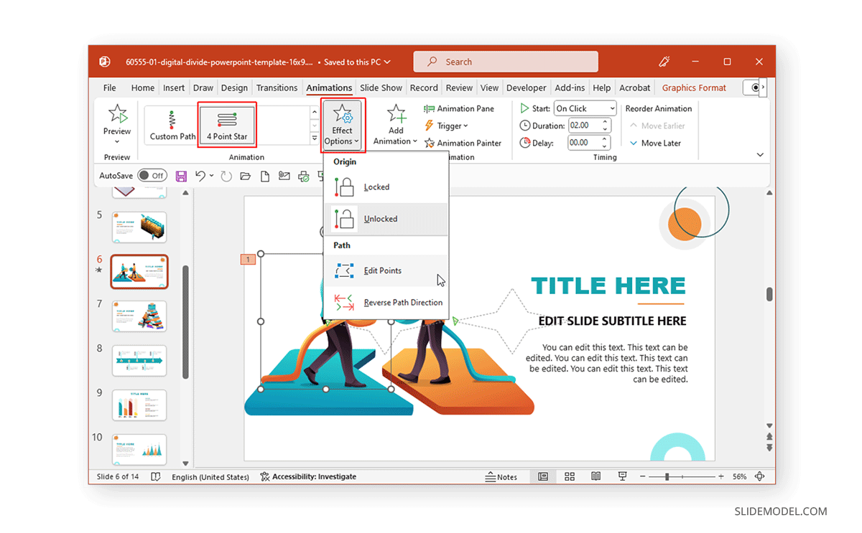Choose Unlocked origin option
Screen dimensions: 862x533
click(x=386, y=219)
